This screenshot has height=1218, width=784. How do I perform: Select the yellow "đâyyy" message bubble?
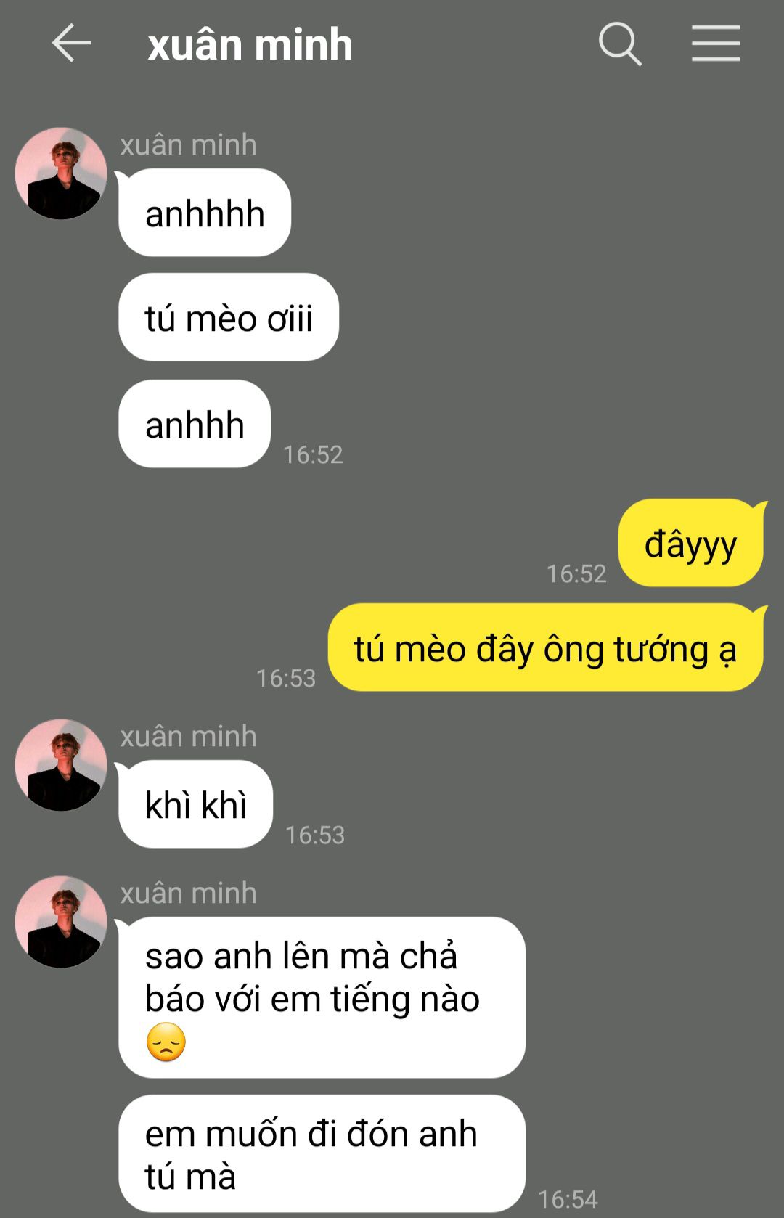(691, 543)
